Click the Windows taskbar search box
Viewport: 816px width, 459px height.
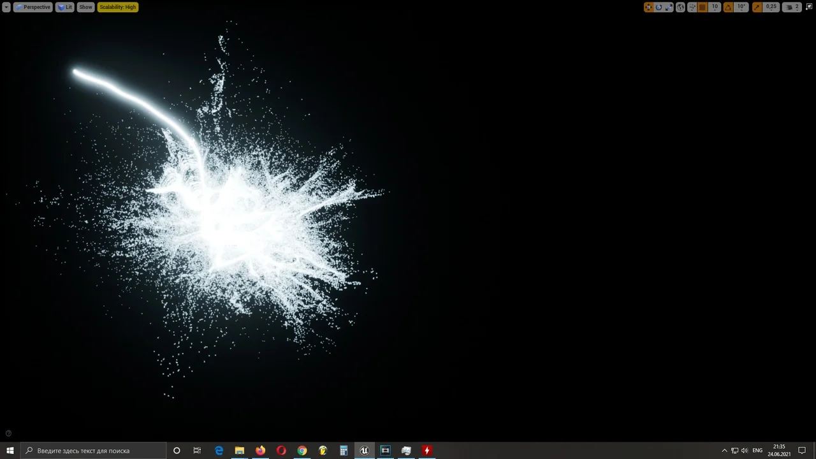click(x=94, y=451)
